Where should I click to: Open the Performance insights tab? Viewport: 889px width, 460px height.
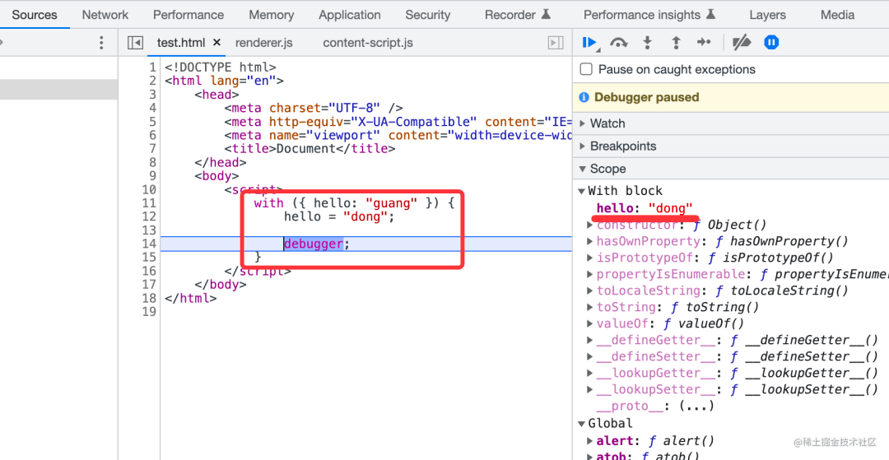click(x=649, y=15)
